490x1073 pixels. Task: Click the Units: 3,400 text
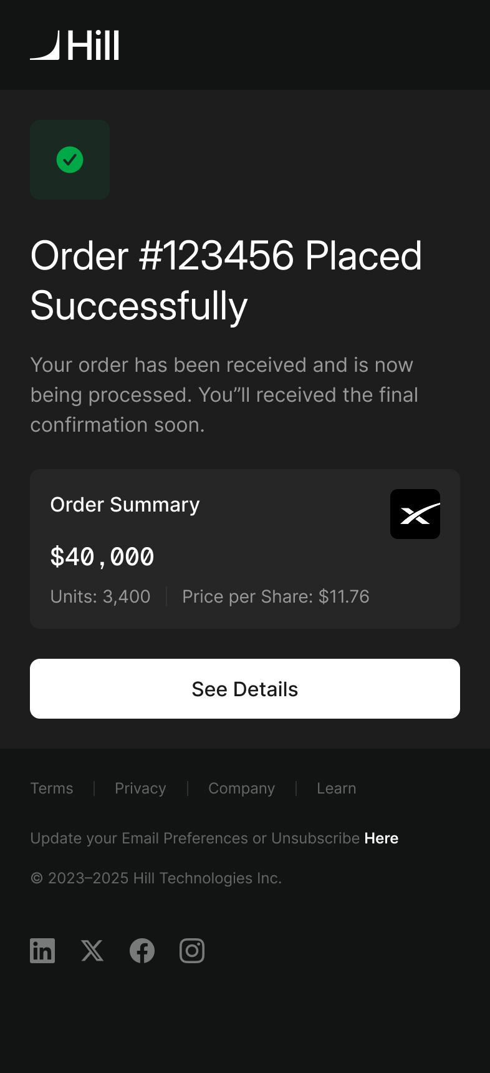point(100,597)
